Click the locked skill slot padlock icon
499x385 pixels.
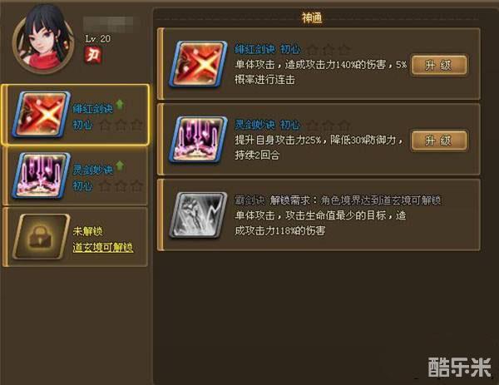point(41,236)
